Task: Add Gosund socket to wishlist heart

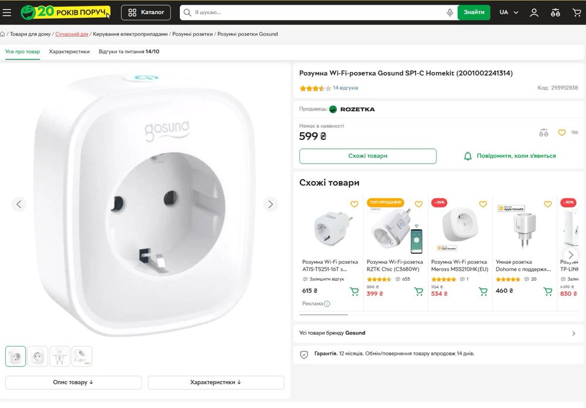Action: [x=561, y=132]
